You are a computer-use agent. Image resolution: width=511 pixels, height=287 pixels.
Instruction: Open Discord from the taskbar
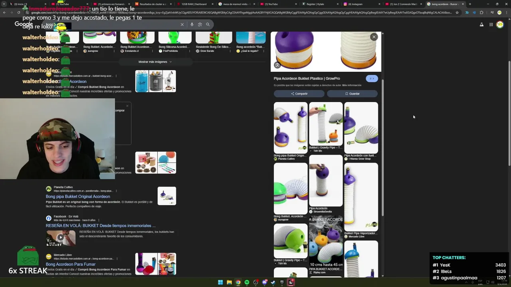[264, 282]
